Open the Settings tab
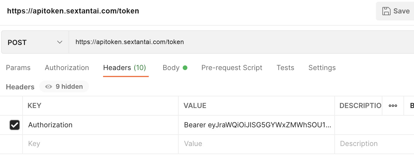The width and height of the screenshot is (414, 167). pyautogui.click(x=322, y=68)
